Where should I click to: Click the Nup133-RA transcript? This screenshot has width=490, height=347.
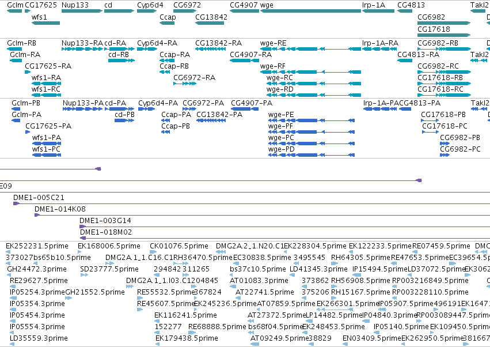[82, 49]
